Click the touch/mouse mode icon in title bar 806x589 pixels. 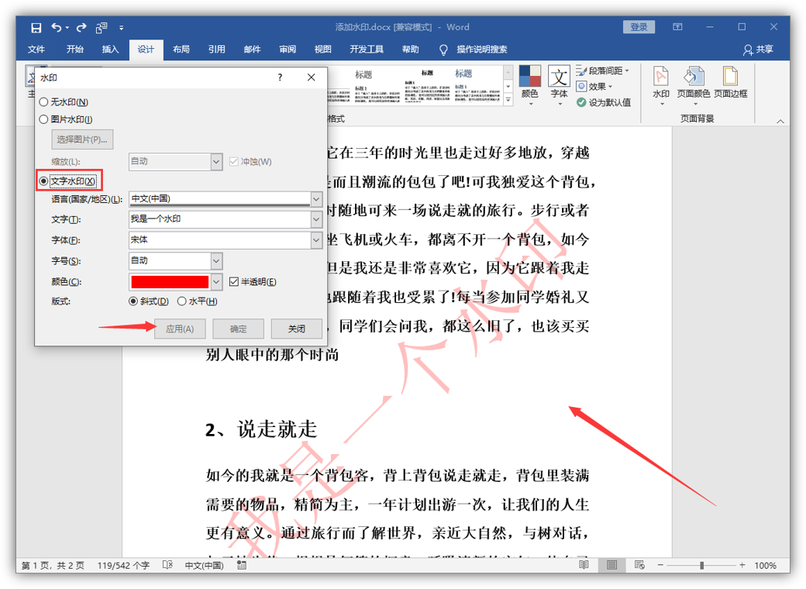pyautogui.click(x=102, y=28)
